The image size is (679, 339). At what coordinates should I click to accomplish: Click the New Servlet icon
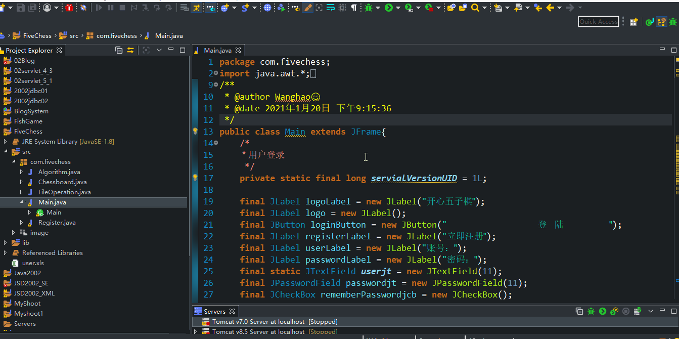coord(245,8)
